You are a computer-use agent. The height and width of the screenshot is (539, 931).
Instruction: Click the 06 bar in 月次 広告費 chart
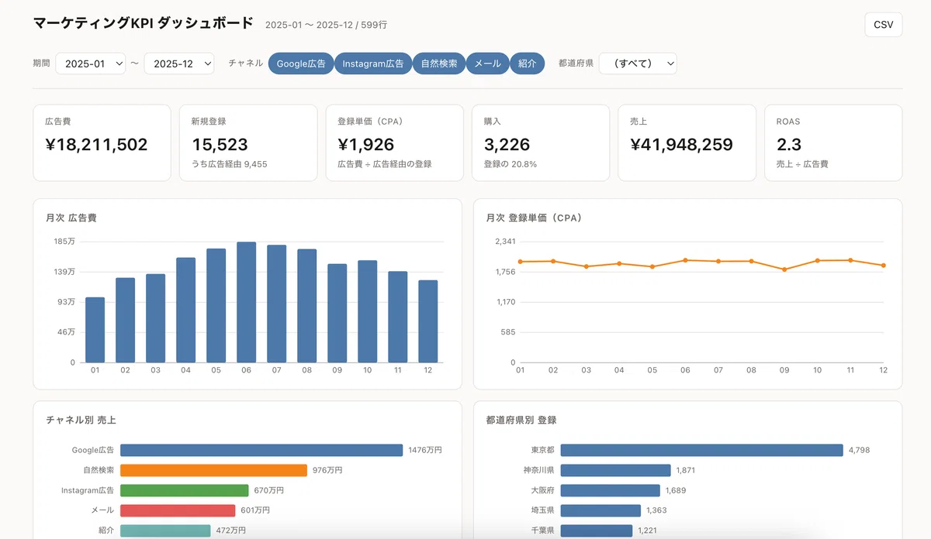click(x=247, y=302)
